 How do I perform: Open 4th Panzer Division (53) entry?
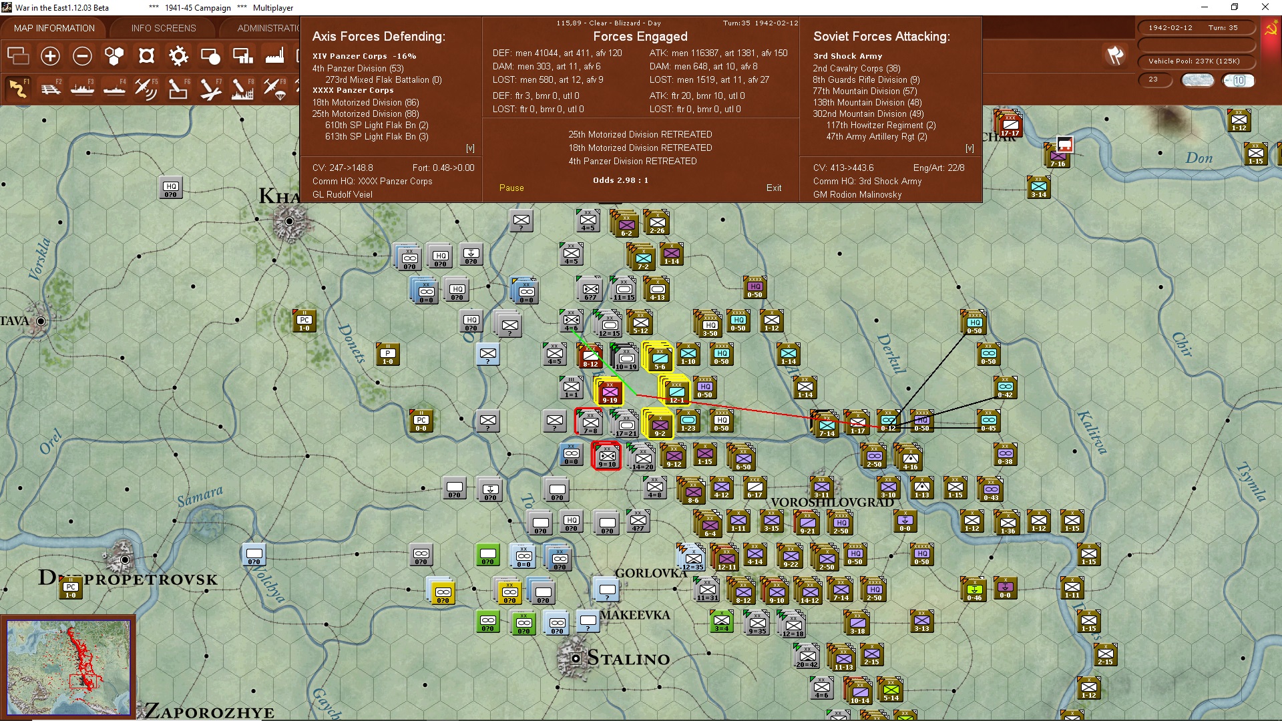point(358,68)
